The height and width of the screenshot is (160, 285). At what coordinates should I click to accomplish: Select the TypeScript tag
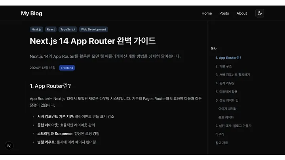click(68, 29)
